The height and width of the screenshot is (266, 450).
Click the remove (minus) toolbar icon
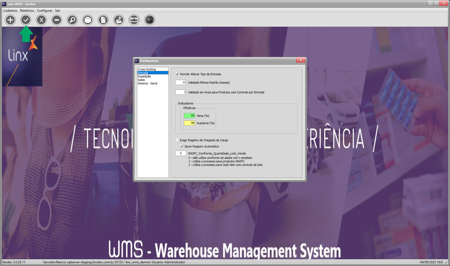pos(57,20)
